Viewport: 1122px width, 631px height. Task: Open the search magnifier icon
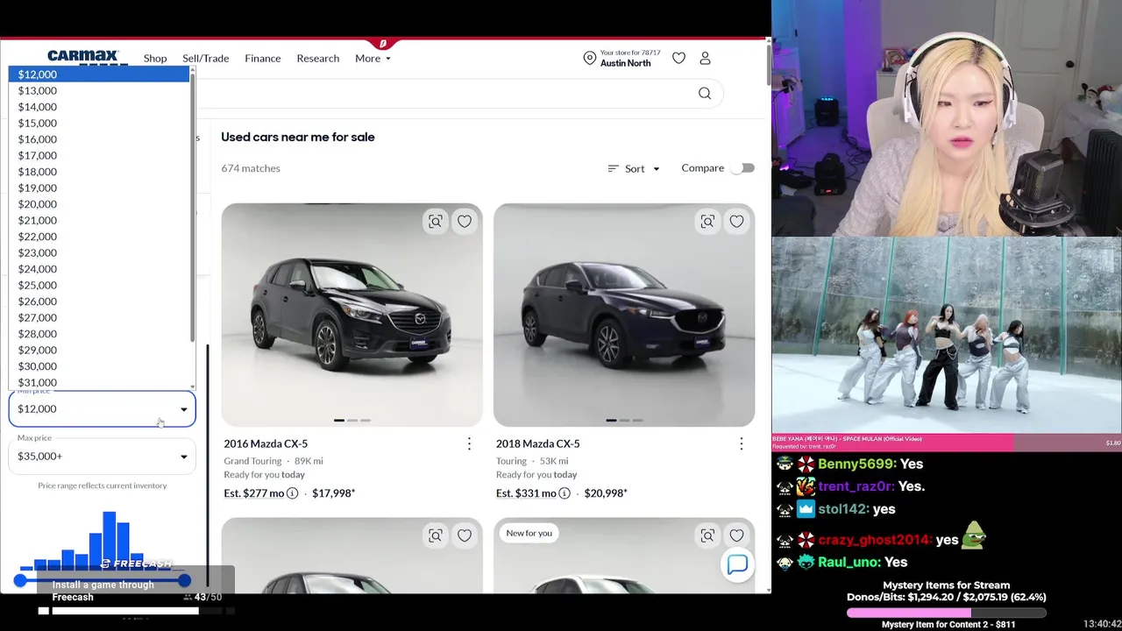point(705,94)
